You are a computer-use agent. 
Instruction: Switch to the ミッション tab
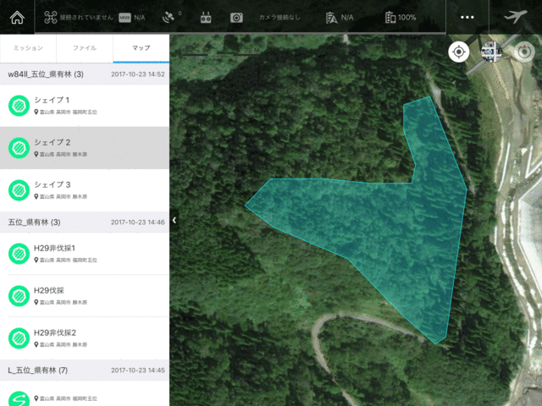pos(28,48)
